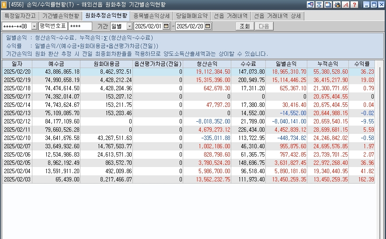Switch to 특정일자잔고 tab

[x=20, y=16]
